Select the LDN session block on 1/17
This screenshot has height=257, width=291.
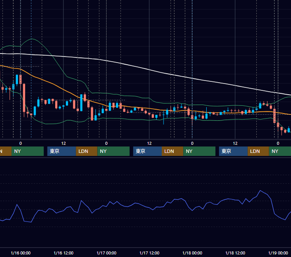pos(172,151)
